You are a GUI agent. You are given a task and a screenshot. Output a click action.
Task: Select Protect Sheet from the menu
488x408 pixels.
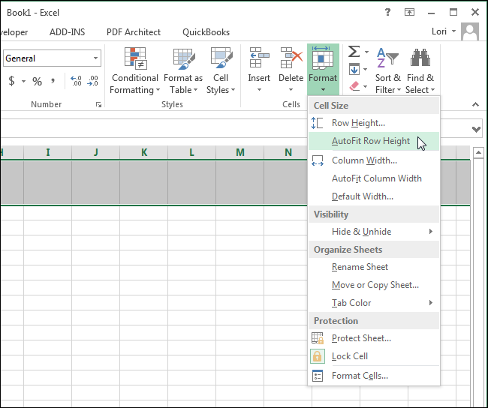coord(361,338)
